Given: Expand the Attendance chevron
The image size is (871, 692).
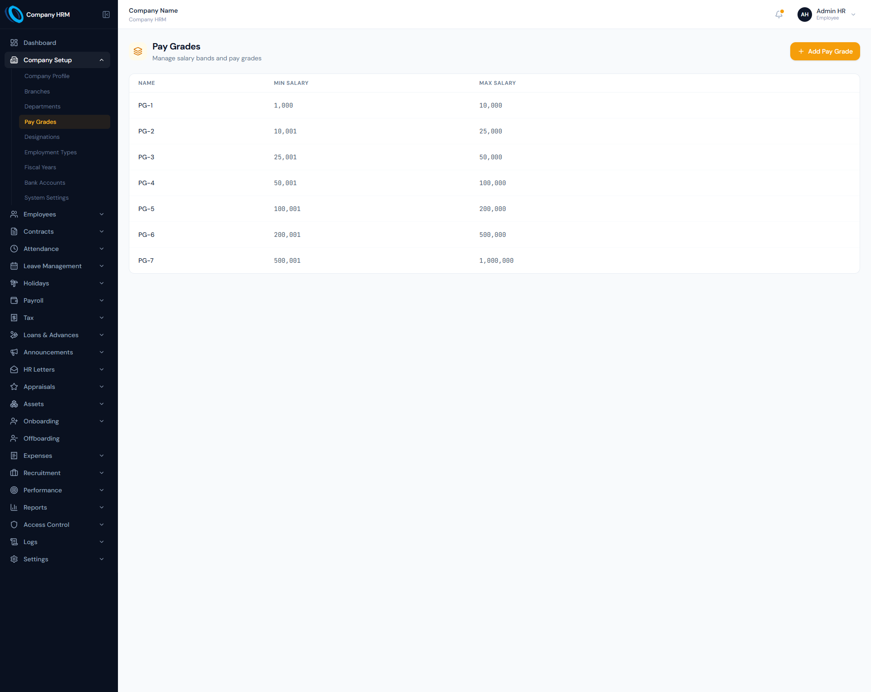Looking at the screenshot, I should (x=102, y=249).
